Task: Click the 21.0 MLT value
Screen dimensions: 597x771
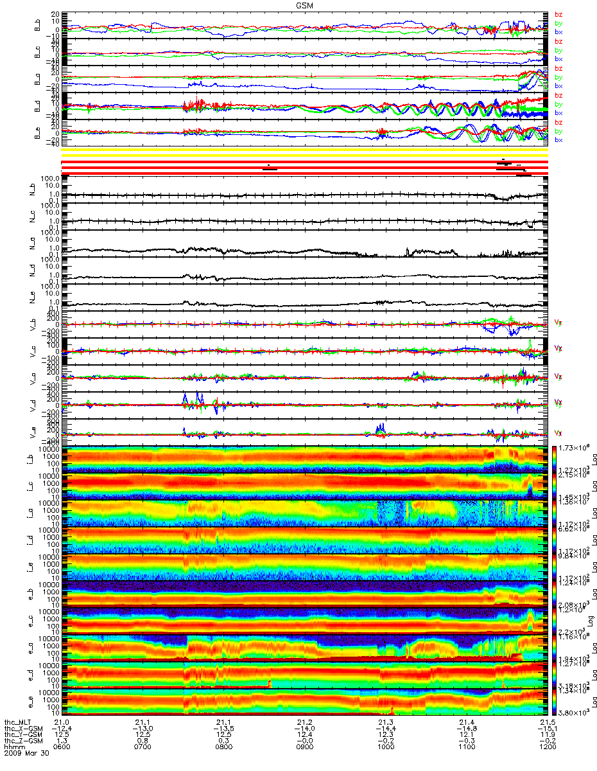Action: (62, 722)
